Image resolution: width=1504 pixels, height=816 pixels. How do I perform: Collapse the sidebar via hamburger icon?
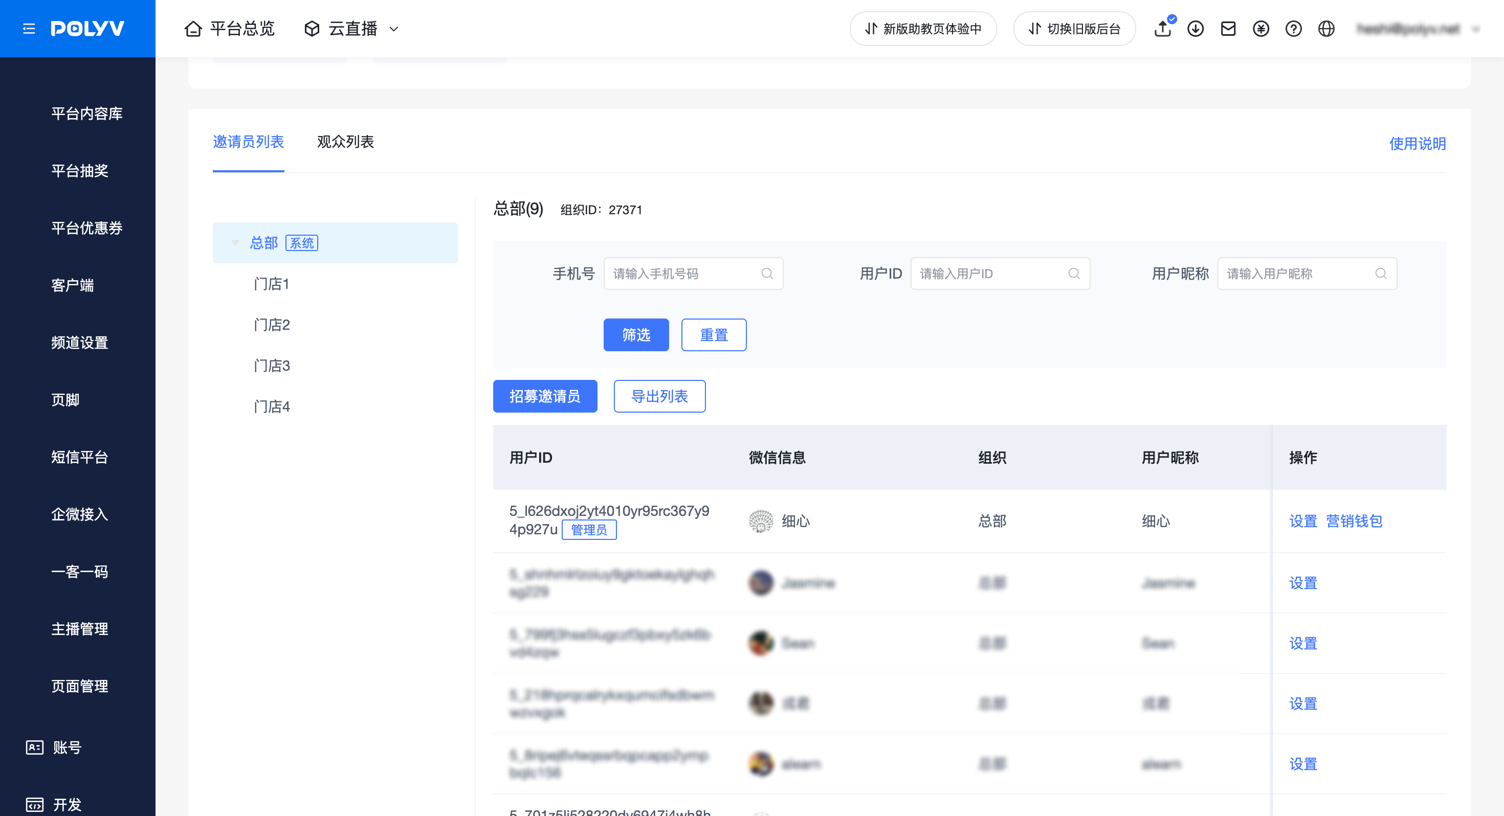coord(29,29)
